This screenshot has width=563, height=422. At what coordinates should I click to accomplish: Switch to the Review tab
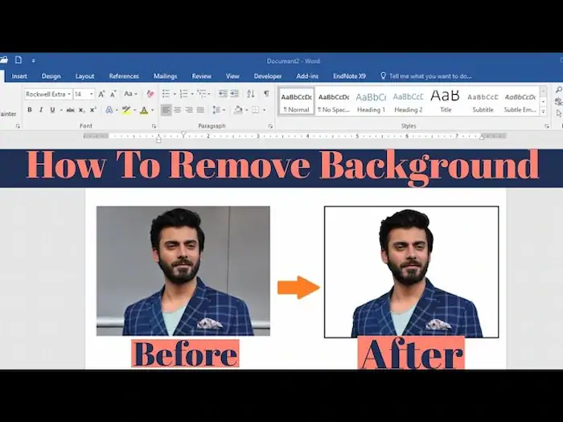pos(201,76)
